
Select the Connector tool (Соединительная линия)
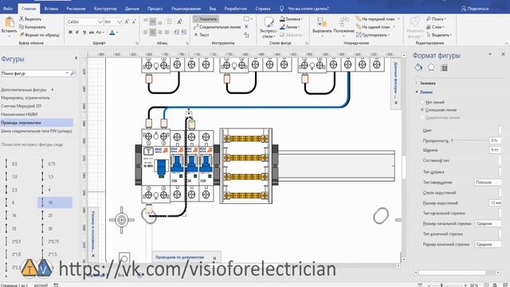click(x=218, y=27)
